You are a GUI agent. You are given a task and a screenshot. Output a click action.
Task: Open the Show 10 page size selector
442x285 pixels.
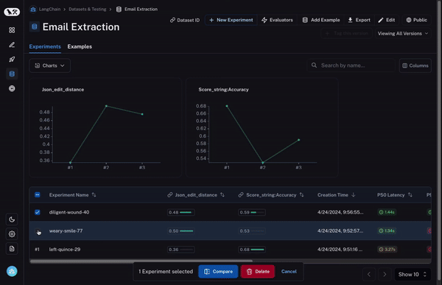pyautogui.click(x=413, y=274)
